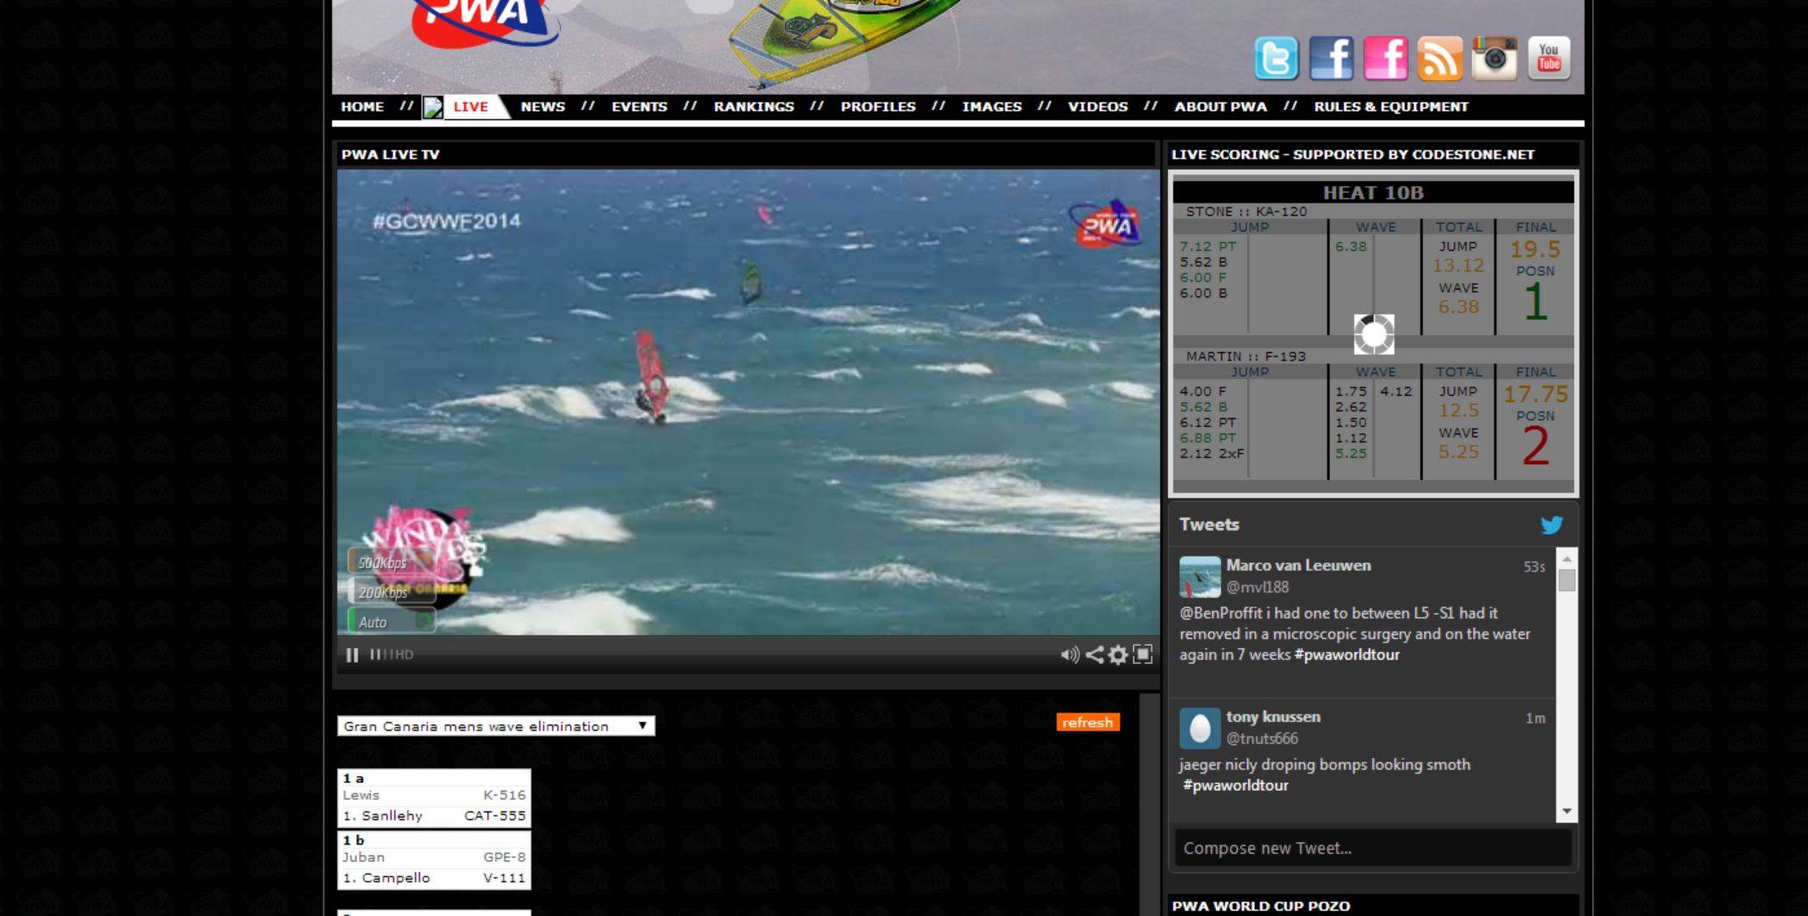The height and width of the screenshot is (916, 1808).
Task: Open the #pwaworldtour hashtag in tony's tweet
Action: tap(1235, 786)
